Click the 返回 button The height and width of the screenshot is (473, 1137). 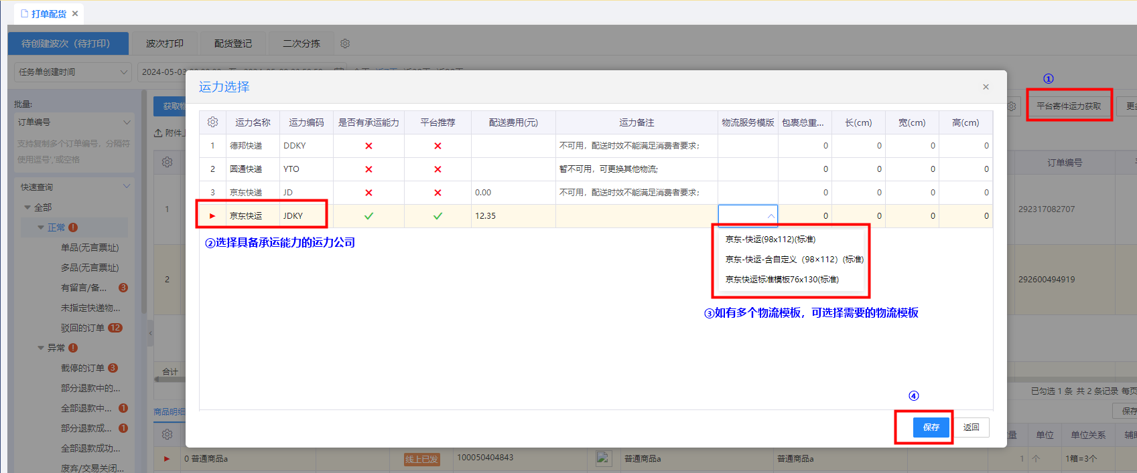972,428
